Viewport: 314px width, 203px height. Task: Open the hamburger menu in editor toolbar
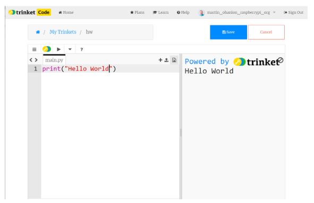click(34, 49)
